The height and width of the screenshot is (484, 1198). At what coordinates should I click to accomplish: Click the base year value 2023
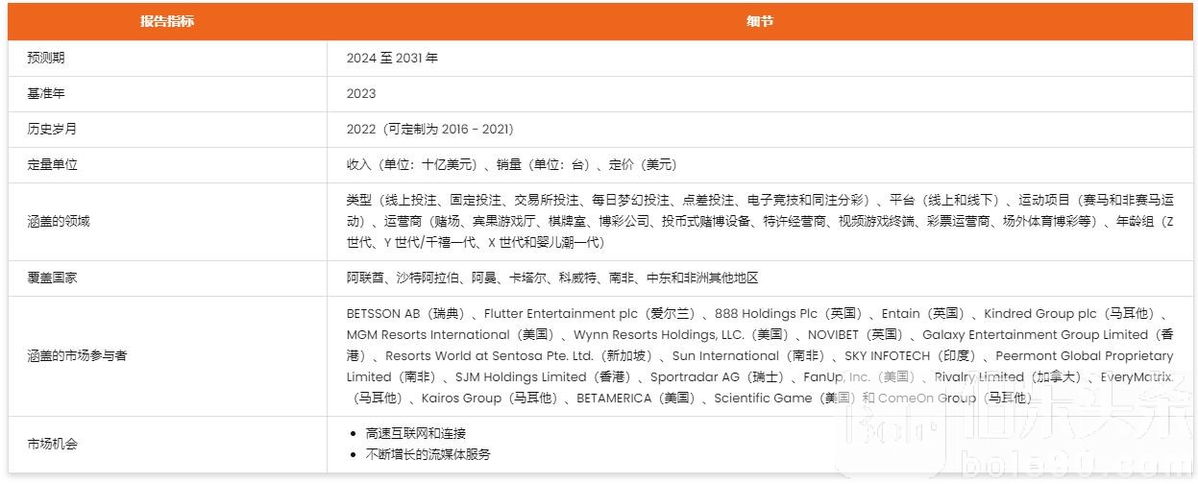click(x=361, y=93)
